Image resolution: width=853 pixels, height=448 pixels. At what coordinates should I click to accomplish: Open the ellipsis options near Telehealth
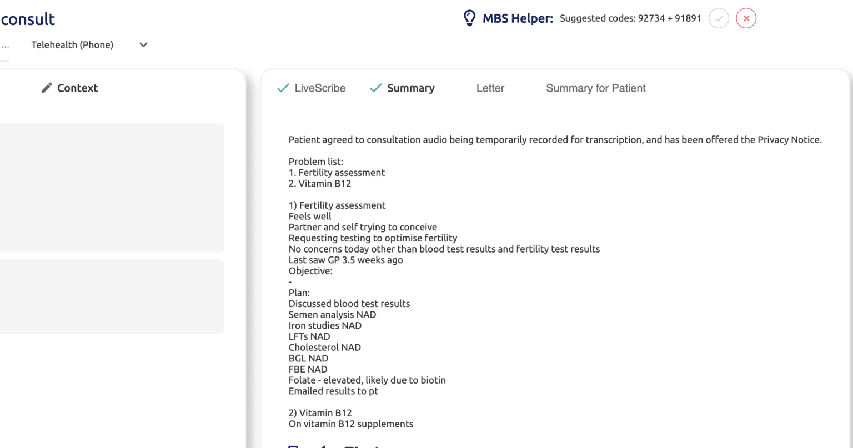coord(6,45)
